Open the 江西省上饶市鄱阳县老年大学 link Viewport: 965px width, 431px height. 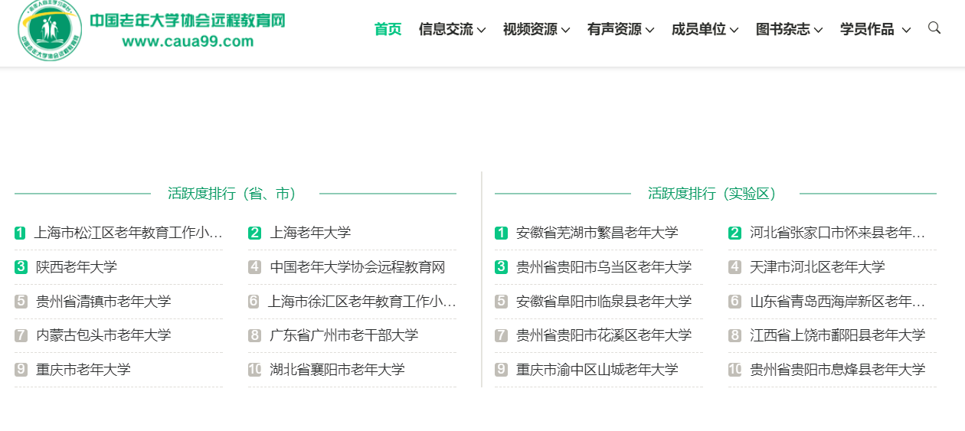(838, 335)
